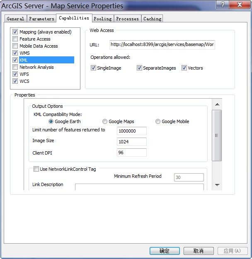The height and width of the screenshot is (259, 252).
Task: Click the Image Size input field
Action: click(132, 142)
